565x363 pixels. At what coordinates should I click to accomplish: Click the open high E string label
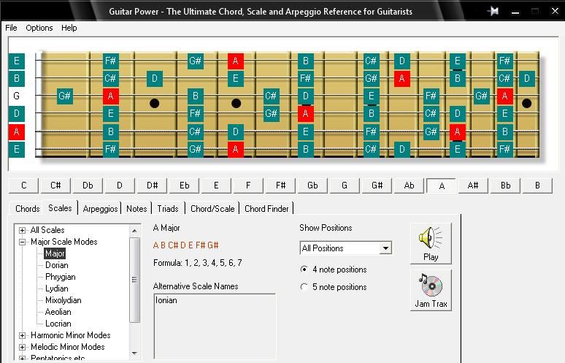[17, 61]
